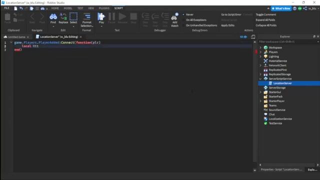Expand the ReplicatedStorage node
The width and height of the screenshot is (320, 180).
[260, 74]
